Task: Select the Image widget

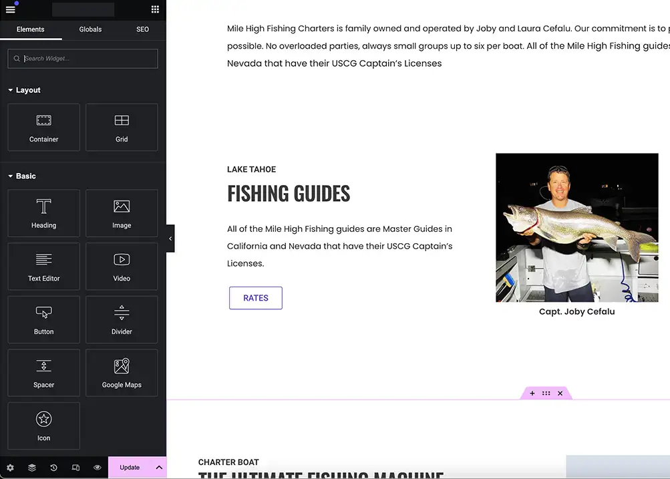Action: [122, 213]
